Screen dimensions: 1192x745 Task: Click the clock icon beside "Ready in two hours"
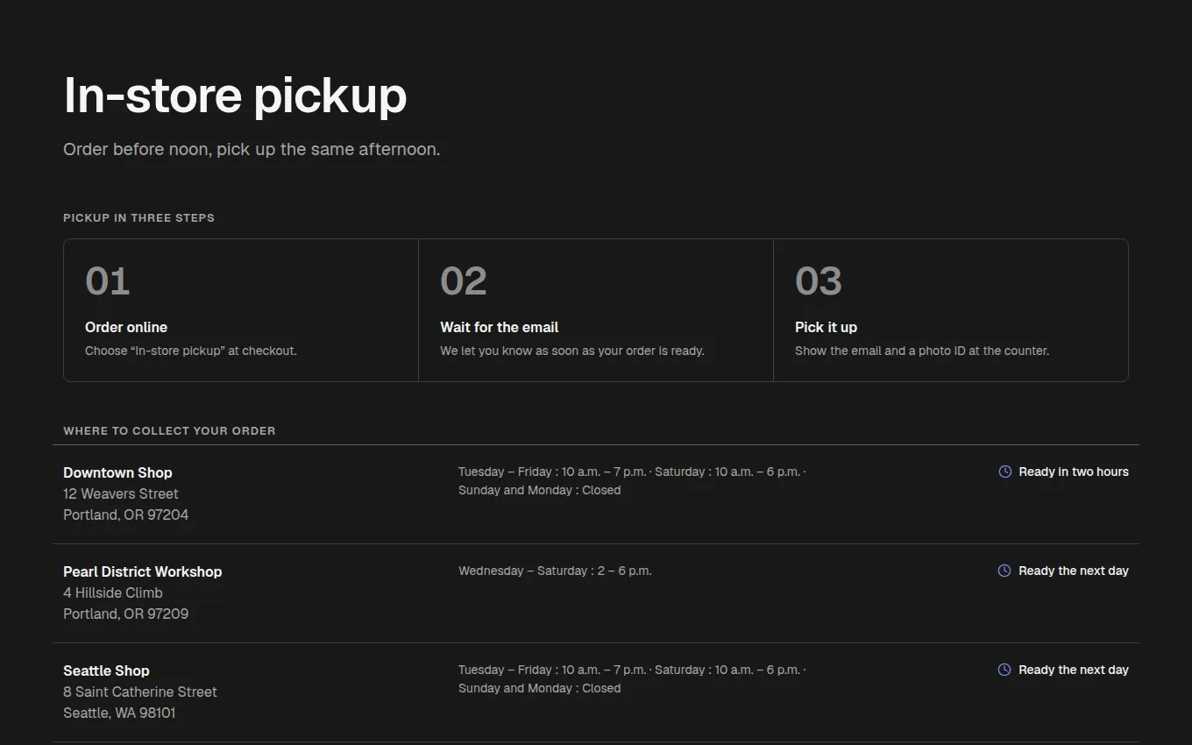[1004, 472]
